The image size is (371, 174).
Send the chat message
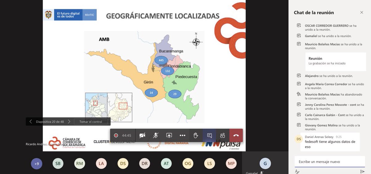click(362, 172)
